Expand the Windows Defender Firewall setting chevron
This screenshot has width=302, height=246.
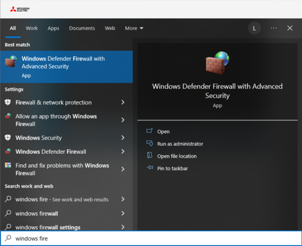[x=123, y=151]
